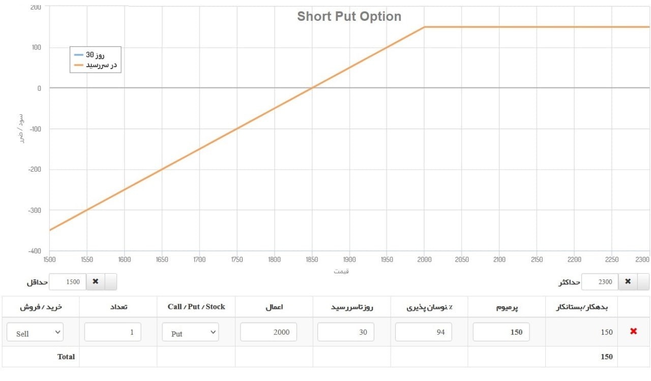Image resolution: width=651 pixels, height=381 pixels.
Task: Delete the option row with red X
Action: pyautogui.click(x=633, y=331)
